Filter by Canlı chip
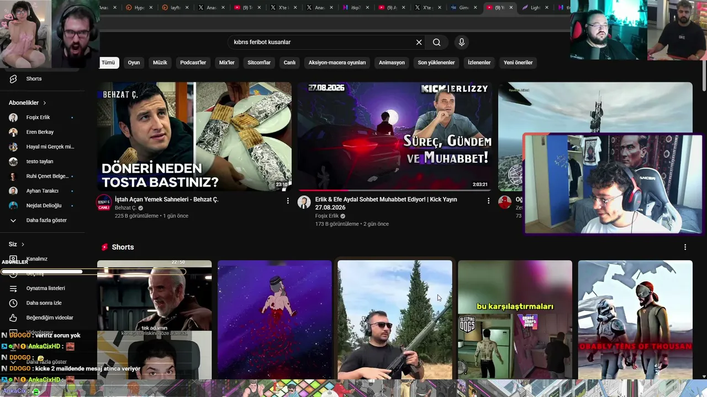 [289, 63]
